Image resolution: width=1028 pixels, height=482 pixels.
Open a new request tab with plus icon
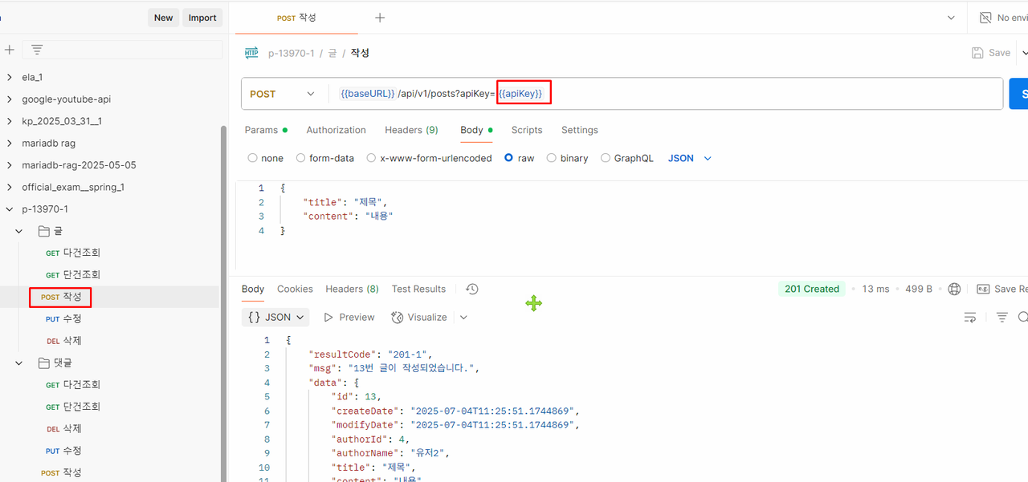point(380,18)
